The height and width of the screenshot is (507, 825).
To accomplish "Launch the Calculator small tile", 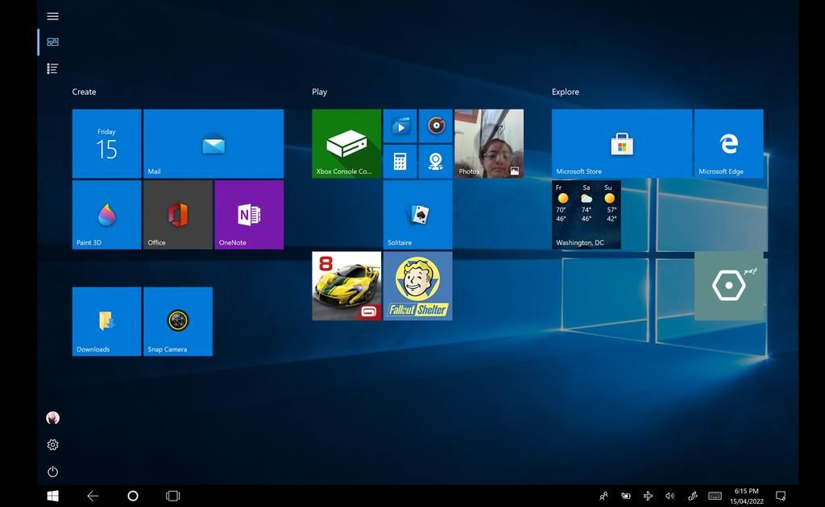I will pos(400,161).
